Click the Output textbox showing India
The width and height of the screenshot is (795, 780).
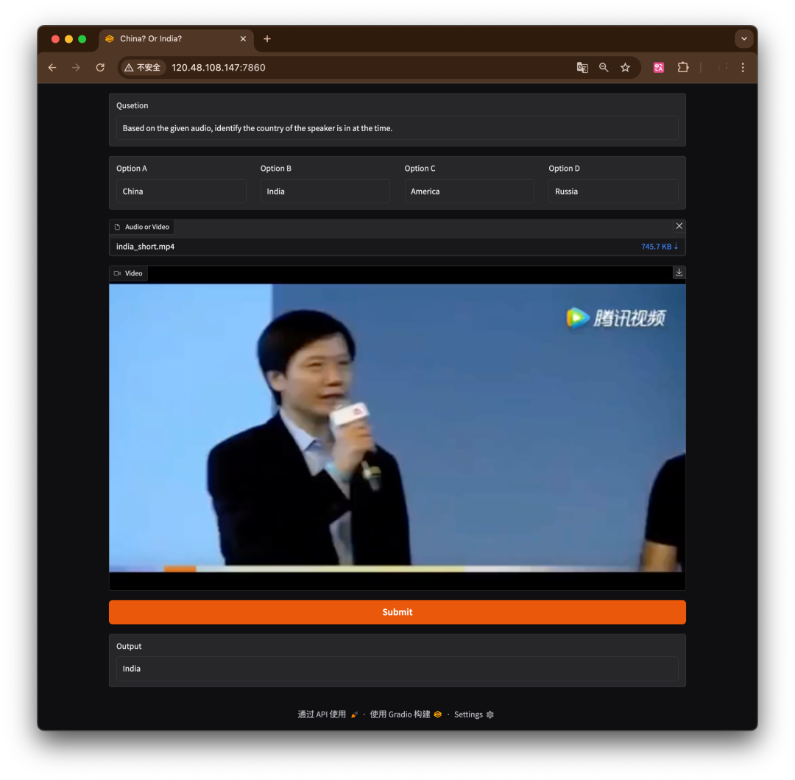pyautogui.click(x=397, y=669)
